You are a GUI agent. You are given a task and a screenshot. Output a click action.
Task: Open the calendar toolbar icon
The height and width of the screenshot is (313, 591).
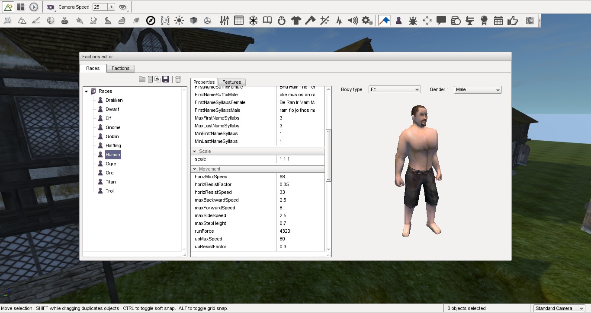(498, 20)
